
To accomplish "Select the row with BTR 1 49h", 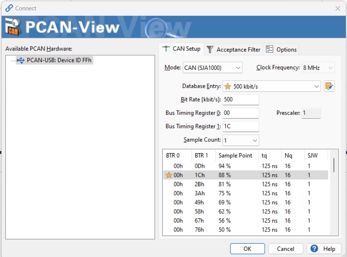I will 246,202.
